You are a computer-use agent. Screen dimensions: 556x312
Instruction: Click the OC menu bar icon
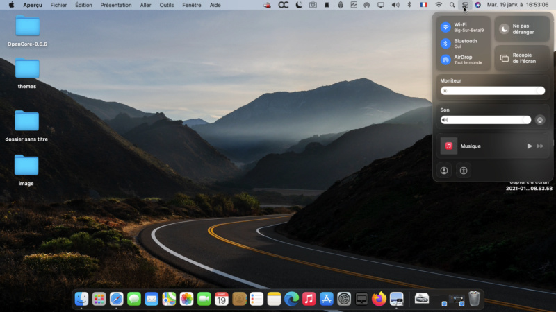(283, 5)
